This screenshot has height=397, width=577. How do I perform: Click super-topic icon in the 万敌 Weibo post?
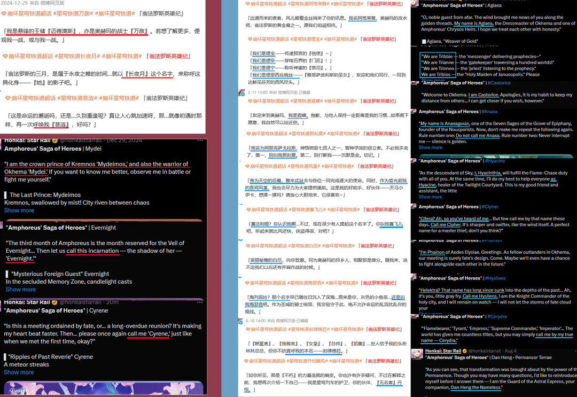[4, 13]
